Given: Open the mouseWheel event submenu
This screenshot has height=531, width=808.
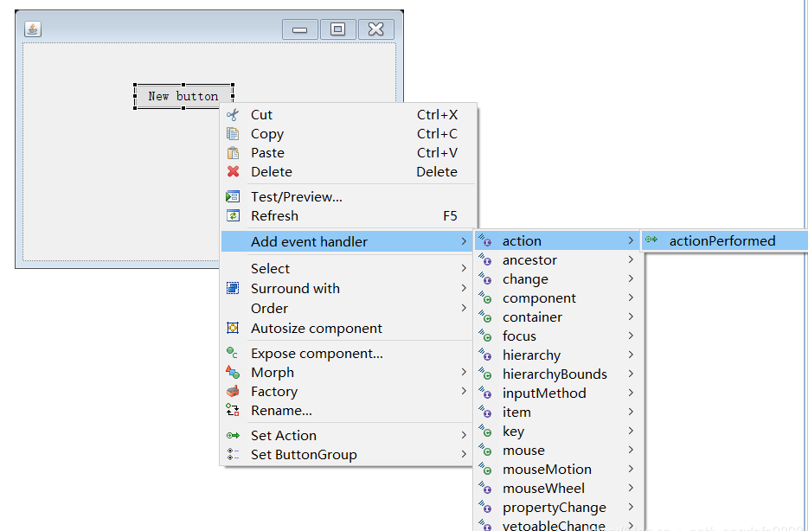Looking at the screenshot, I should (x=559, y=489).
